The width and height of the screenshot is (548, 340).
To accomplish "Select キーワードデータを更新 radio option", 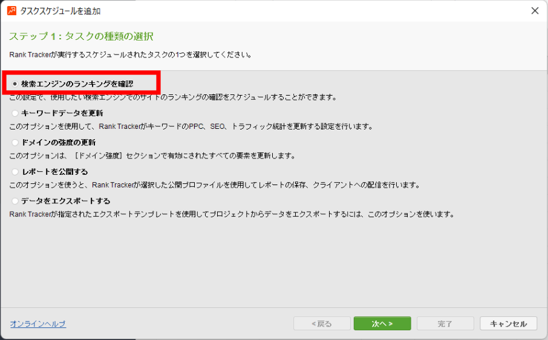I will pyautogui.click(x=57, y=113).
